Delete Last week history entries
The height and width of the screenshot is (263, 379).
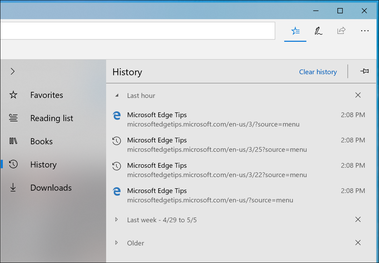[358, 219]
